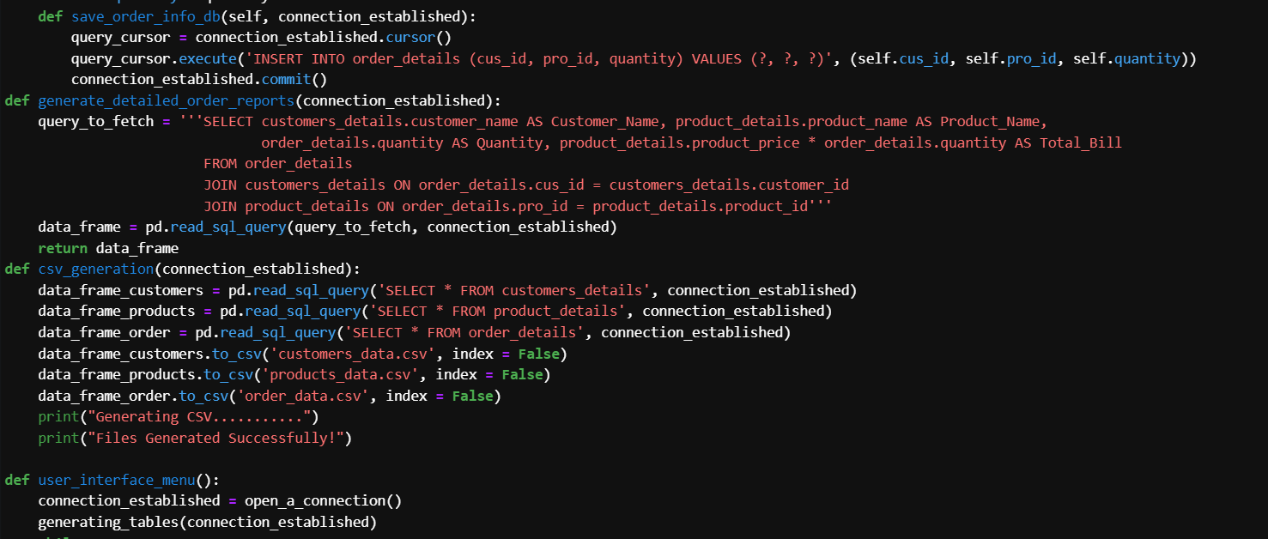The width and height of the screenshot is (1268, 539).
Task: Click the Total_Bill alias in the query
Action: [1080, 142]
